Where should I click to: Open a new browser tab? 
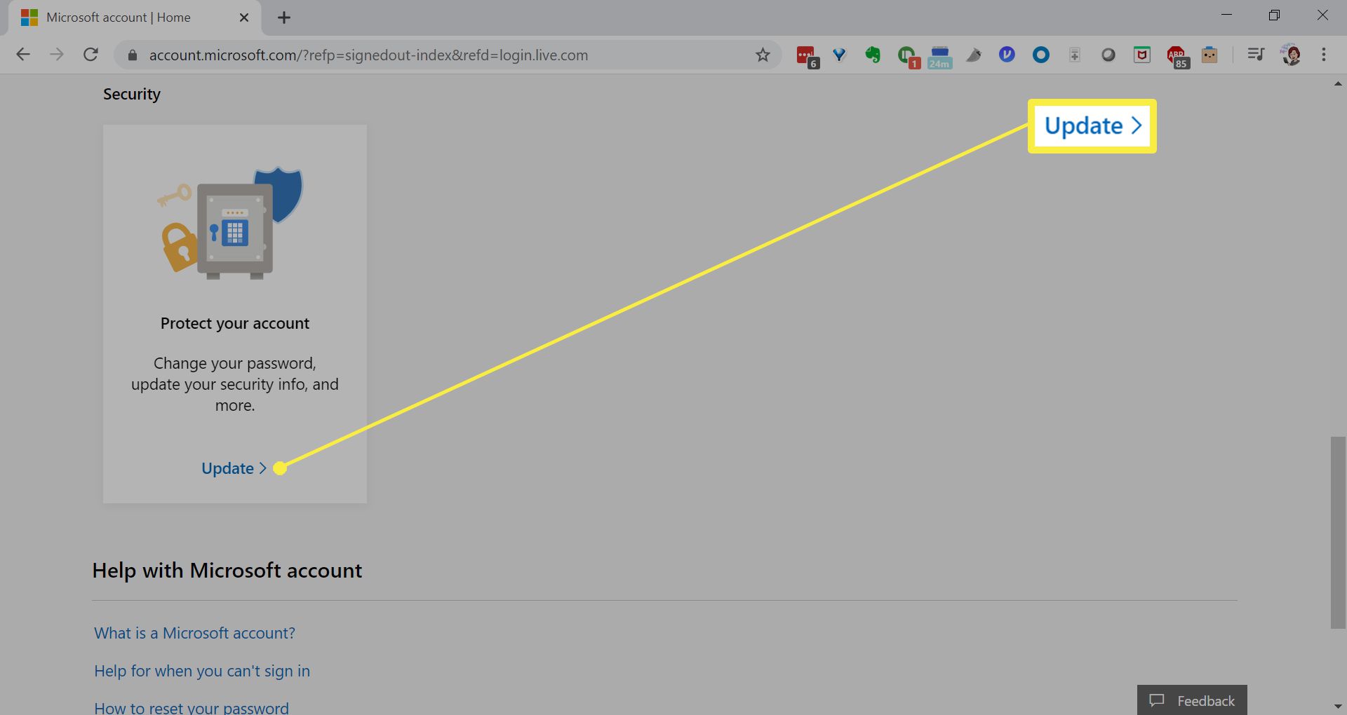(284, 18)
